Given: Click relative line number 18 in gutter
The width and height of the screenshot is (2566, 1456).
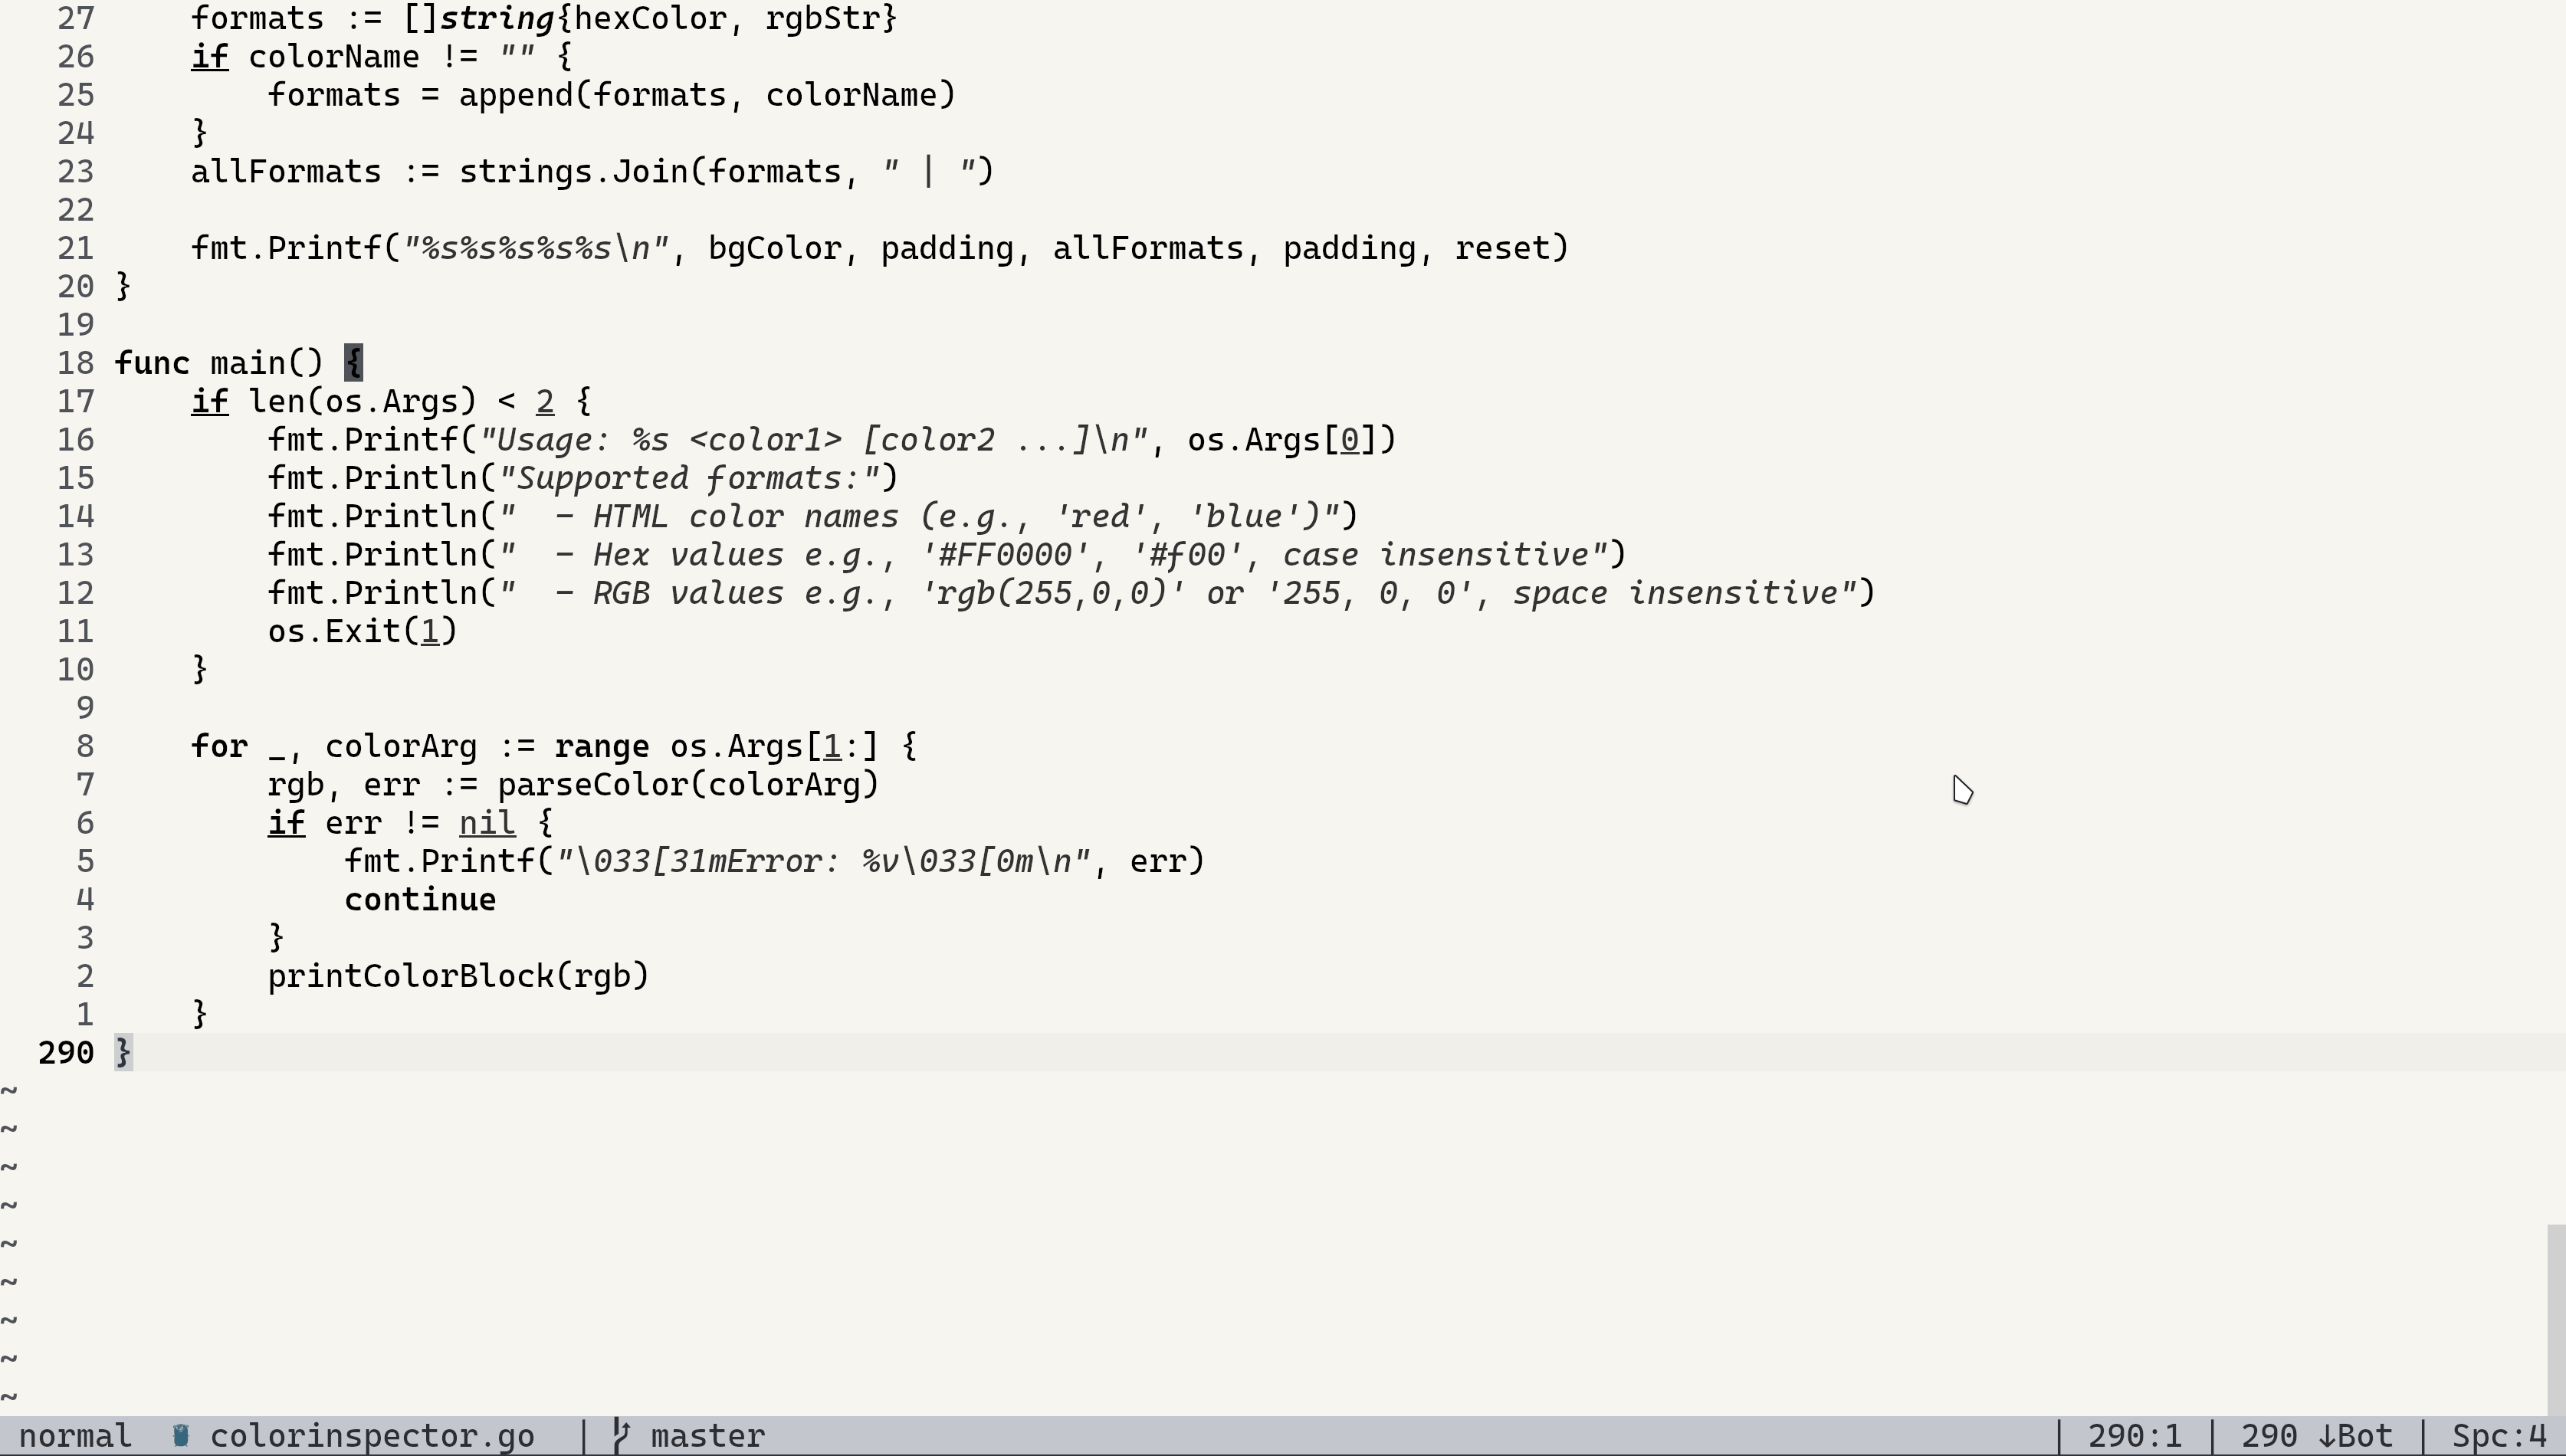Looking at the screenshot, I should (76, 363).
